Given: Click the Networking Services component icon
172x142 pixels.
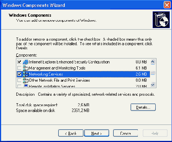Looking at the screenshot, I should tap(25, 74).
